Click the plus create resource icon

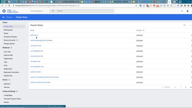(182, 11)
